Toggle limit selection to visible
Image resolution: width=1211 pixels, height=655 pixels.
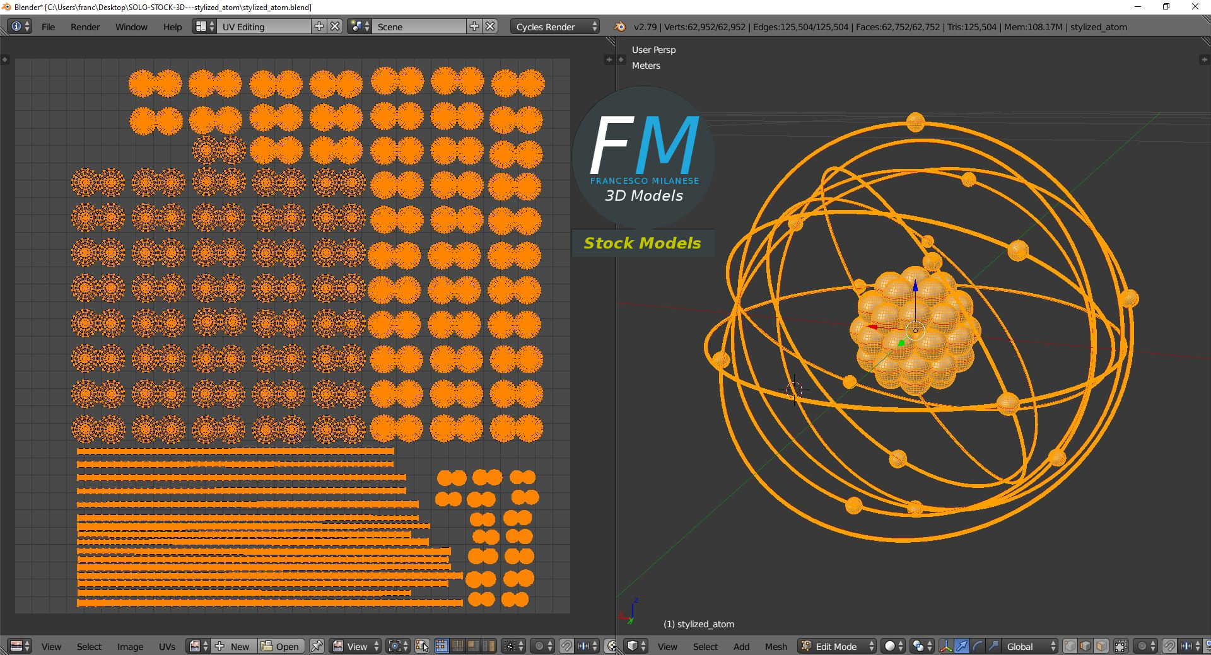pyautogui.click(x=1121, y=646)
